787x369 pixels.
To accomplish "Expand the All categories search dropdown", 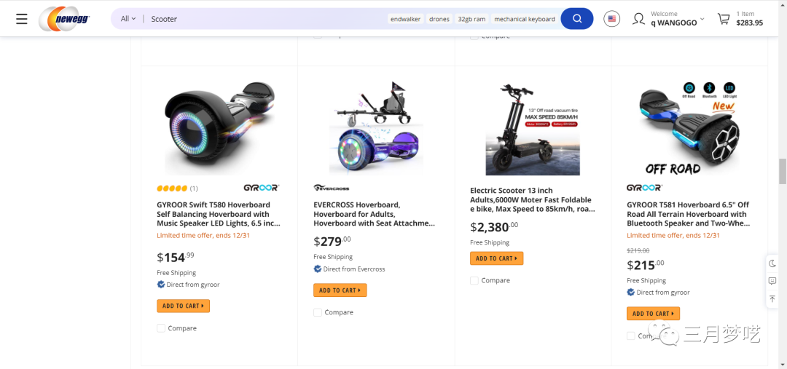I will click(128, 19).
